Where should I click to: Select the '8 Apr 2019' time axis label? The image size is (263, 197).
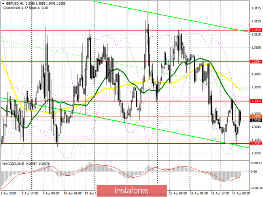pyautogui.click(x=8, y=193)
